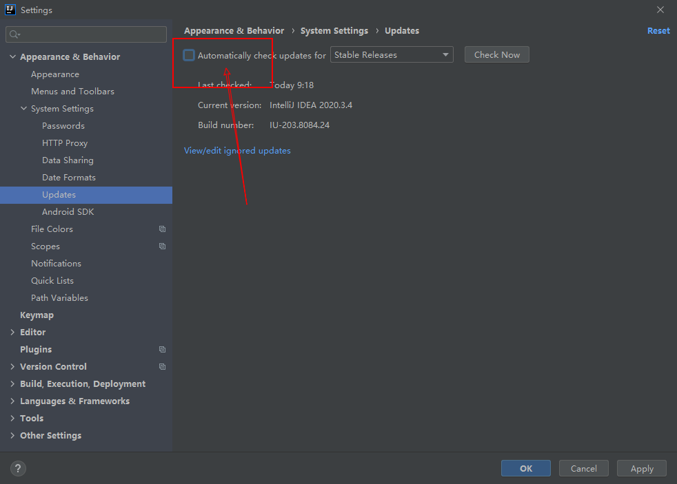Expand Languages & Frameworks section
677x484 pixels.
click(x=12, y=401)
